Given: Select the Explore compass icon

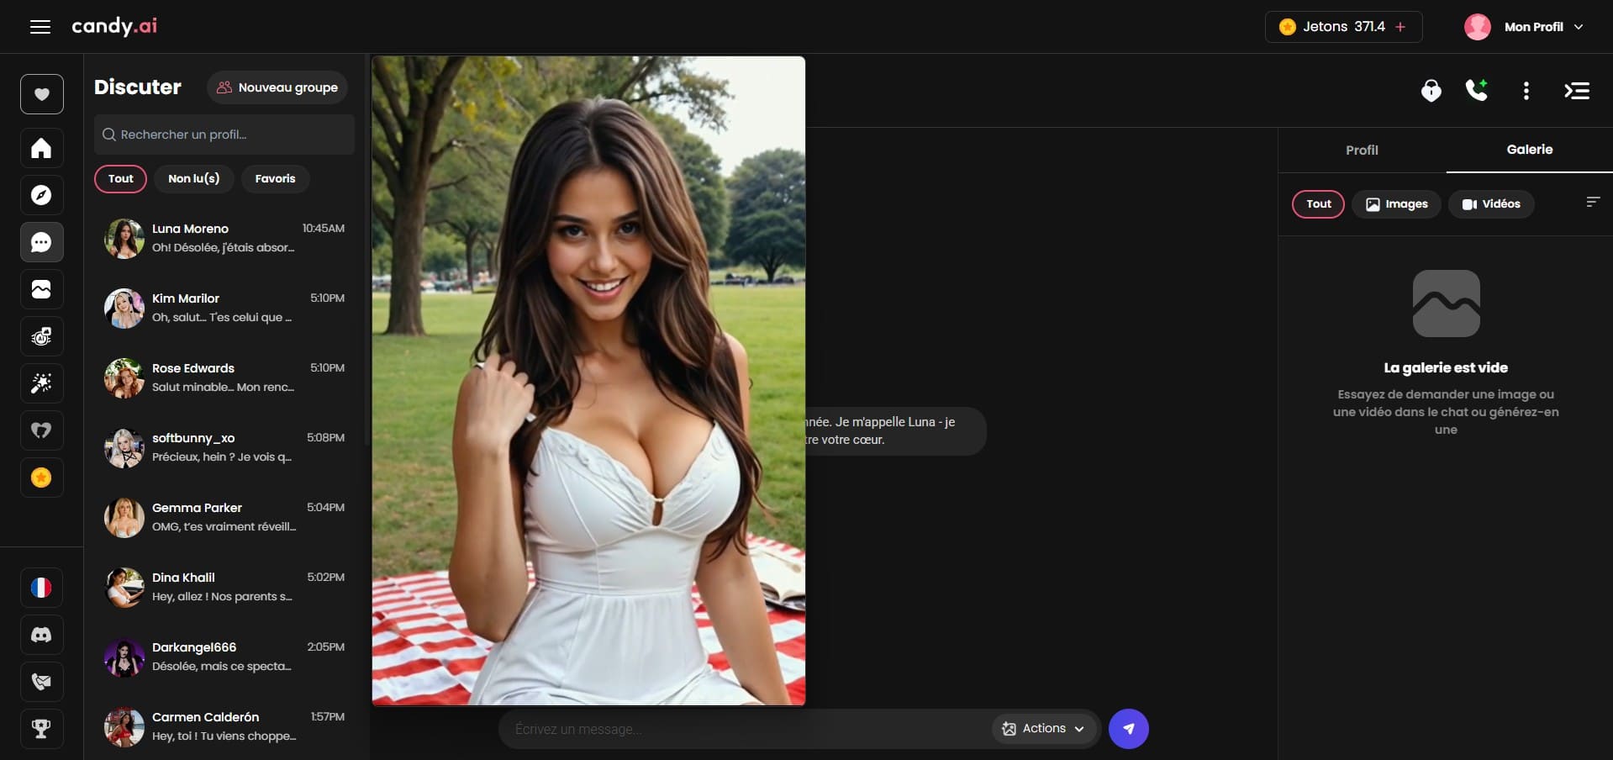Looking at the screenshot, I should (40, 195).
